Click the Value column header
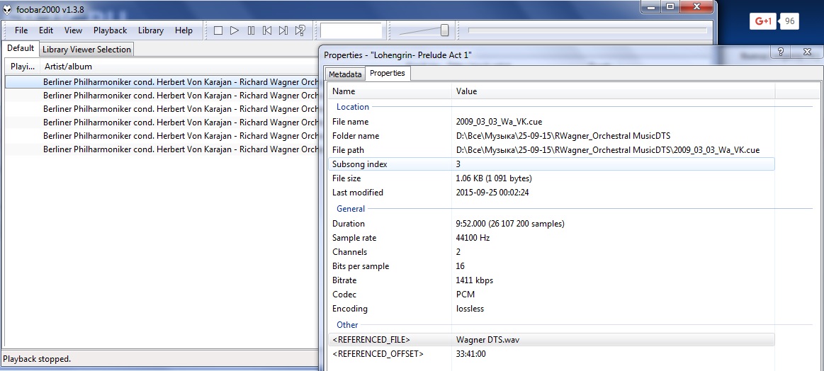 pyautogui.click(x=466, y=91)
